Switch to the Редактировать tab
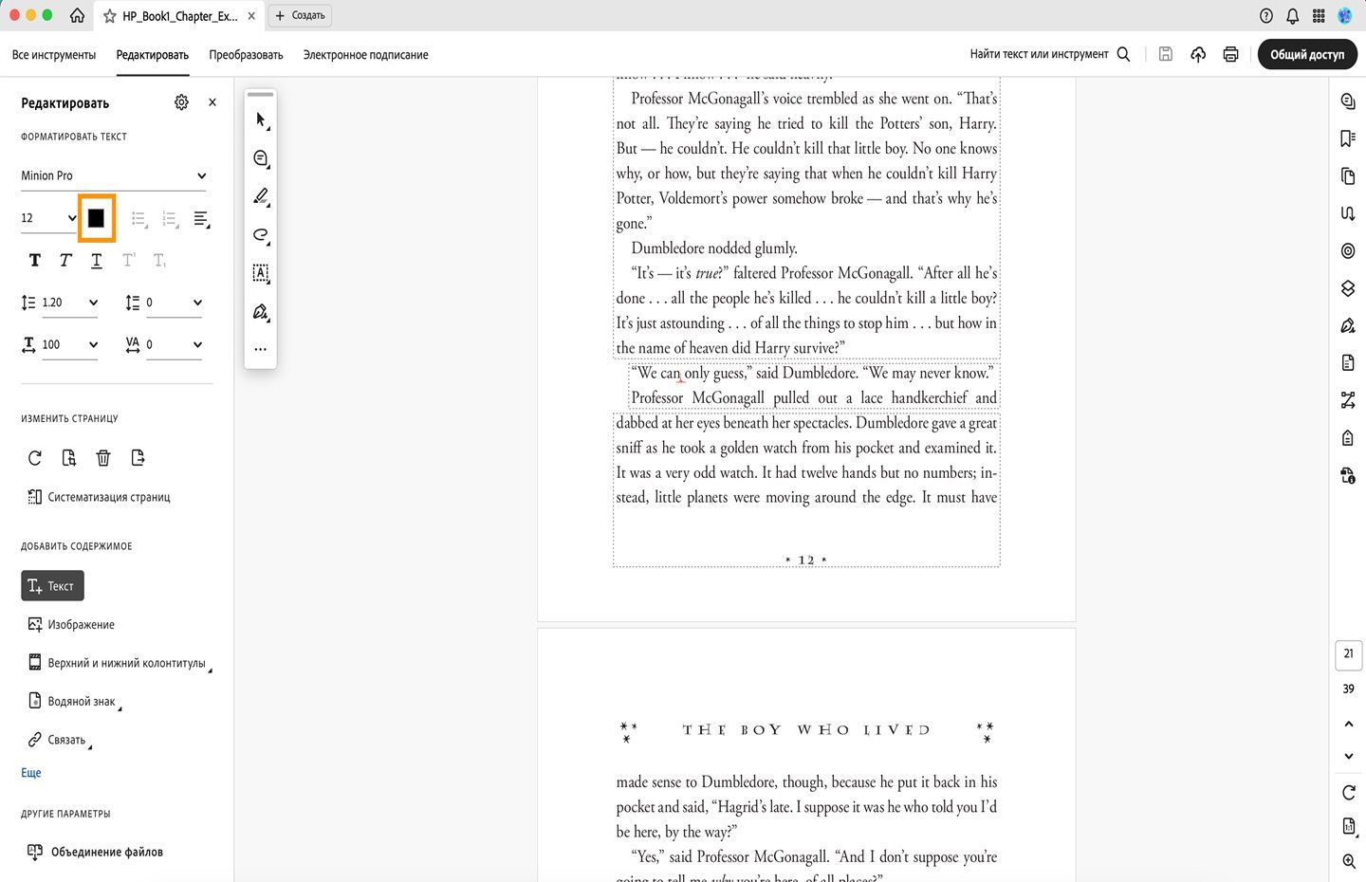This screenshot has height=882, width=1366. (153, 55)
